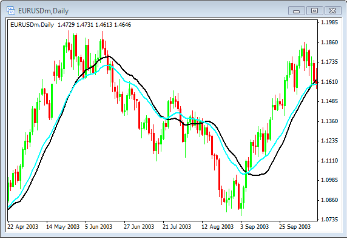Click the 25 Sep 2003 date label

(295, 227)
